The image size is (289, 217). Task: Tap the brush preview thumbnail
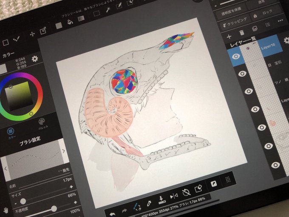click(x=34, y=160)
